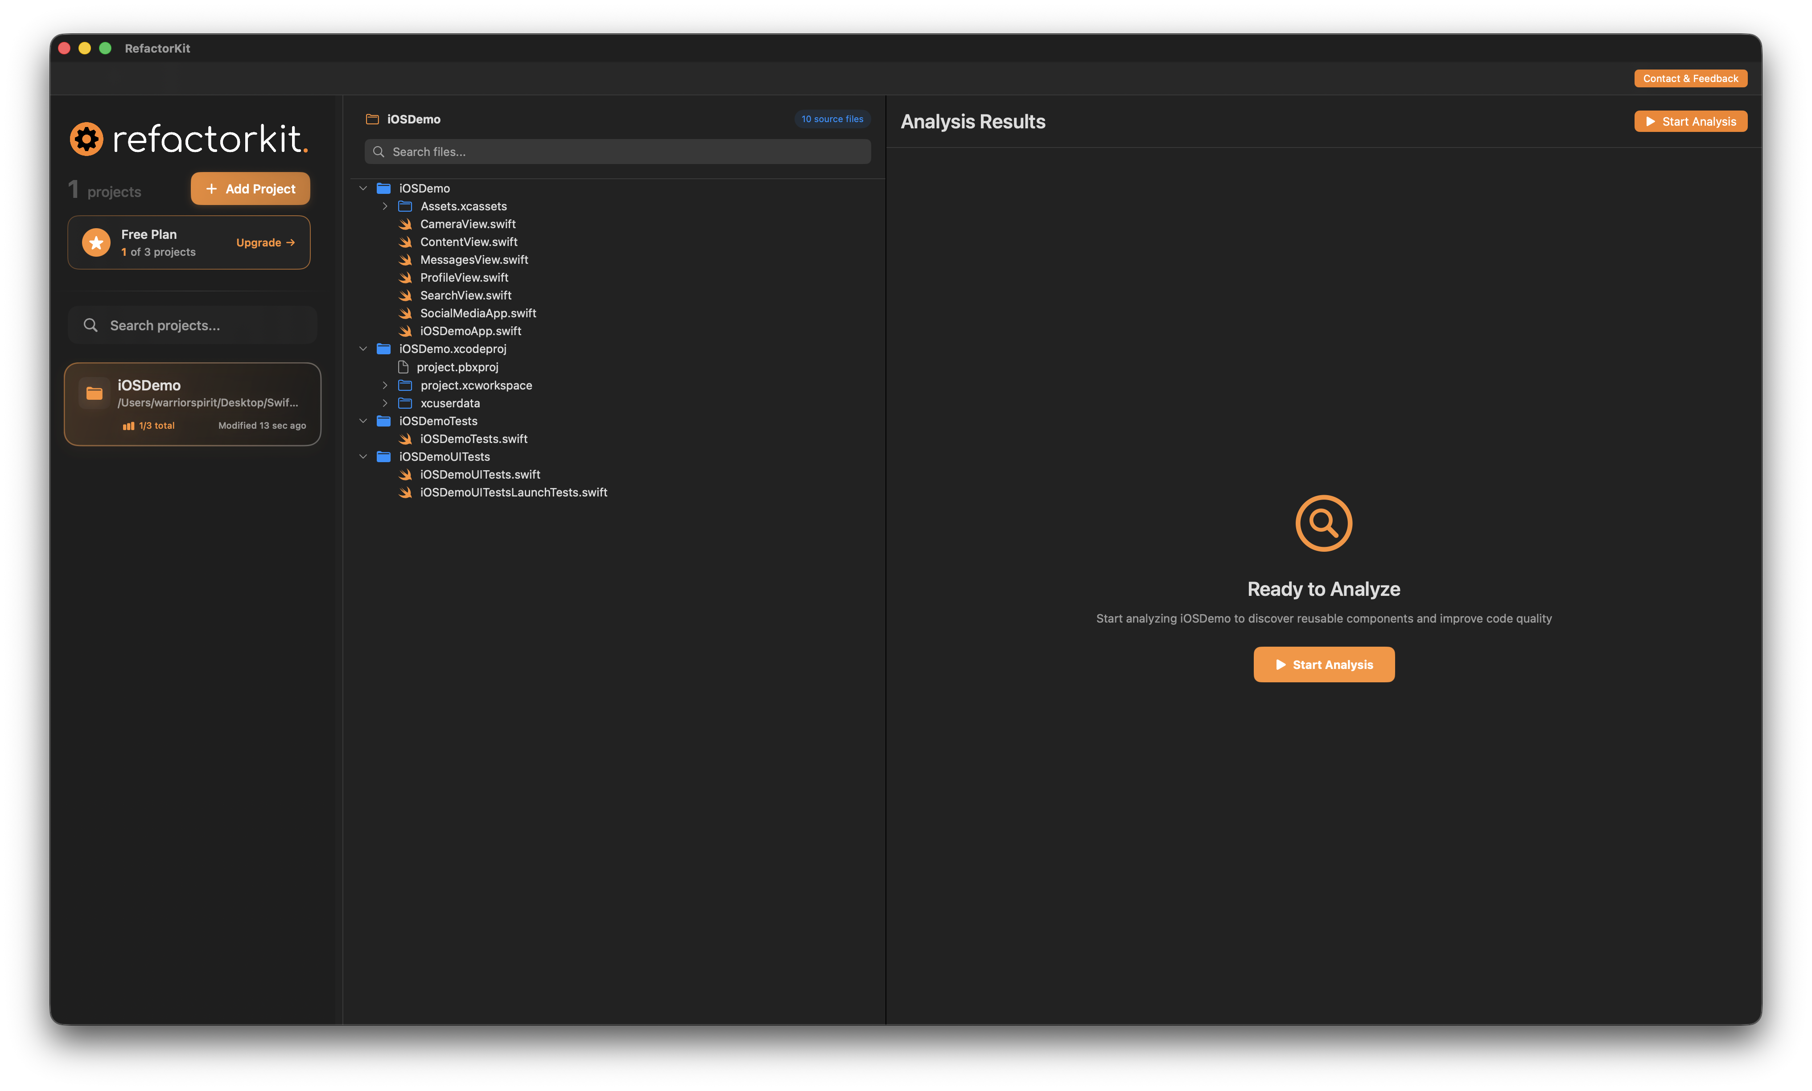Click the iOSDemoTests folder icon
The height and width of the screenshot is (1091, 1812).
383,421
